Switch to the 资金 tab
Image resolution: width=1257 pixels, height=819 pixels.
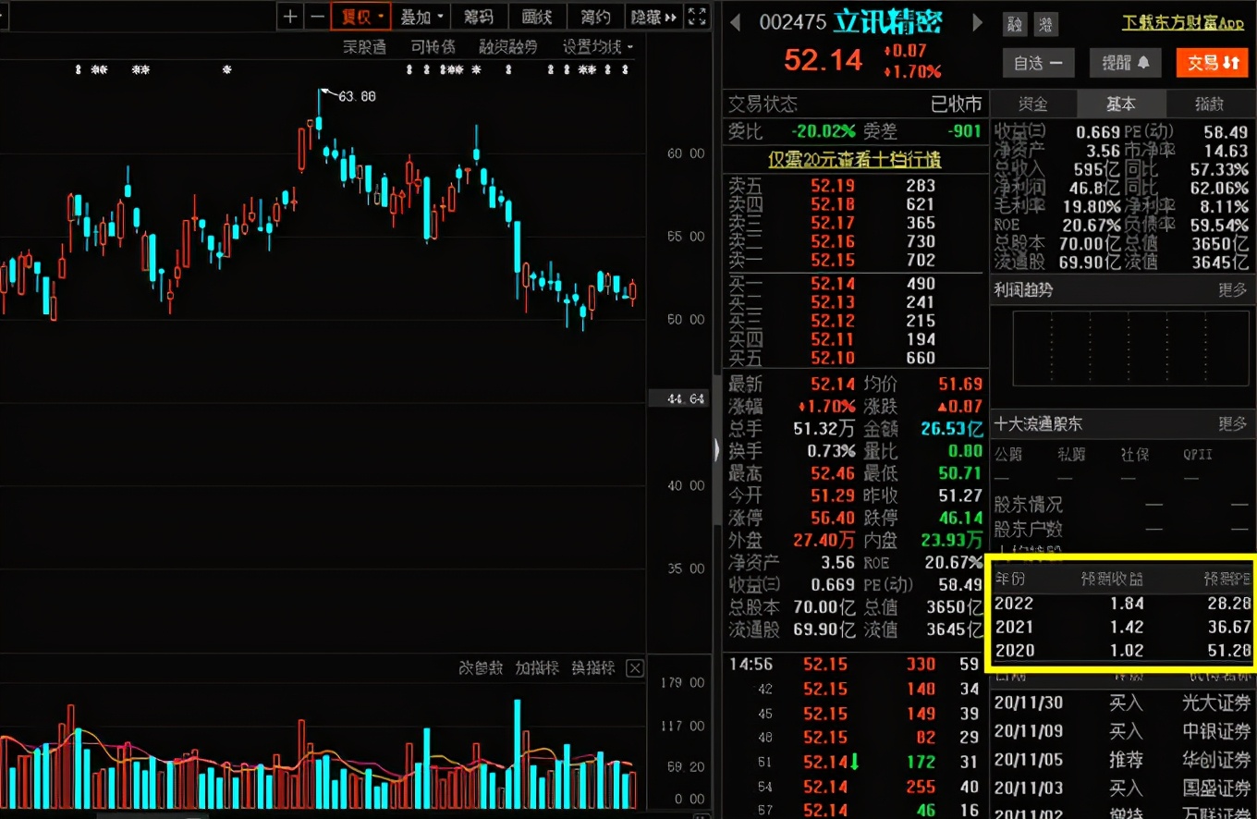point(1033,104)
